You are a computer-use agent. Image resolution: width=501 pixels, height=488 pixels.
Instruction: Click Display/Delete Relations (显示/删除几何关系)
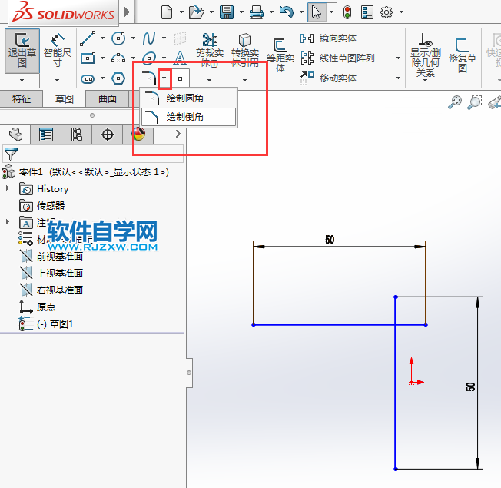click(x=425, y=55)
